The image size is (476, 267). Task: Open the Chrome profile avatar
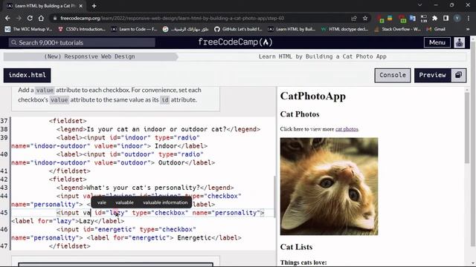[457, 18]
